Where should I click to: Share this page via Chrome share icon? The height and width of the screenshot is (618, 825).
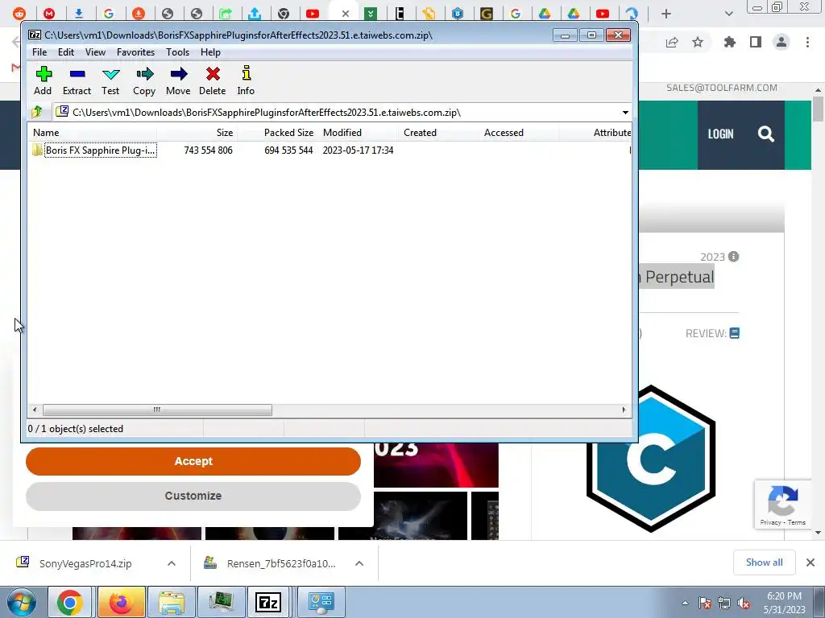coord(672,42)
